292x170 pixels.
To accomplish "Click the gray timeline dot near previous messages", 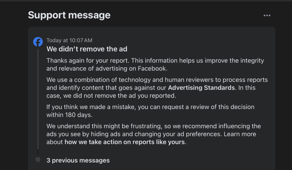I will coord(38,159).
